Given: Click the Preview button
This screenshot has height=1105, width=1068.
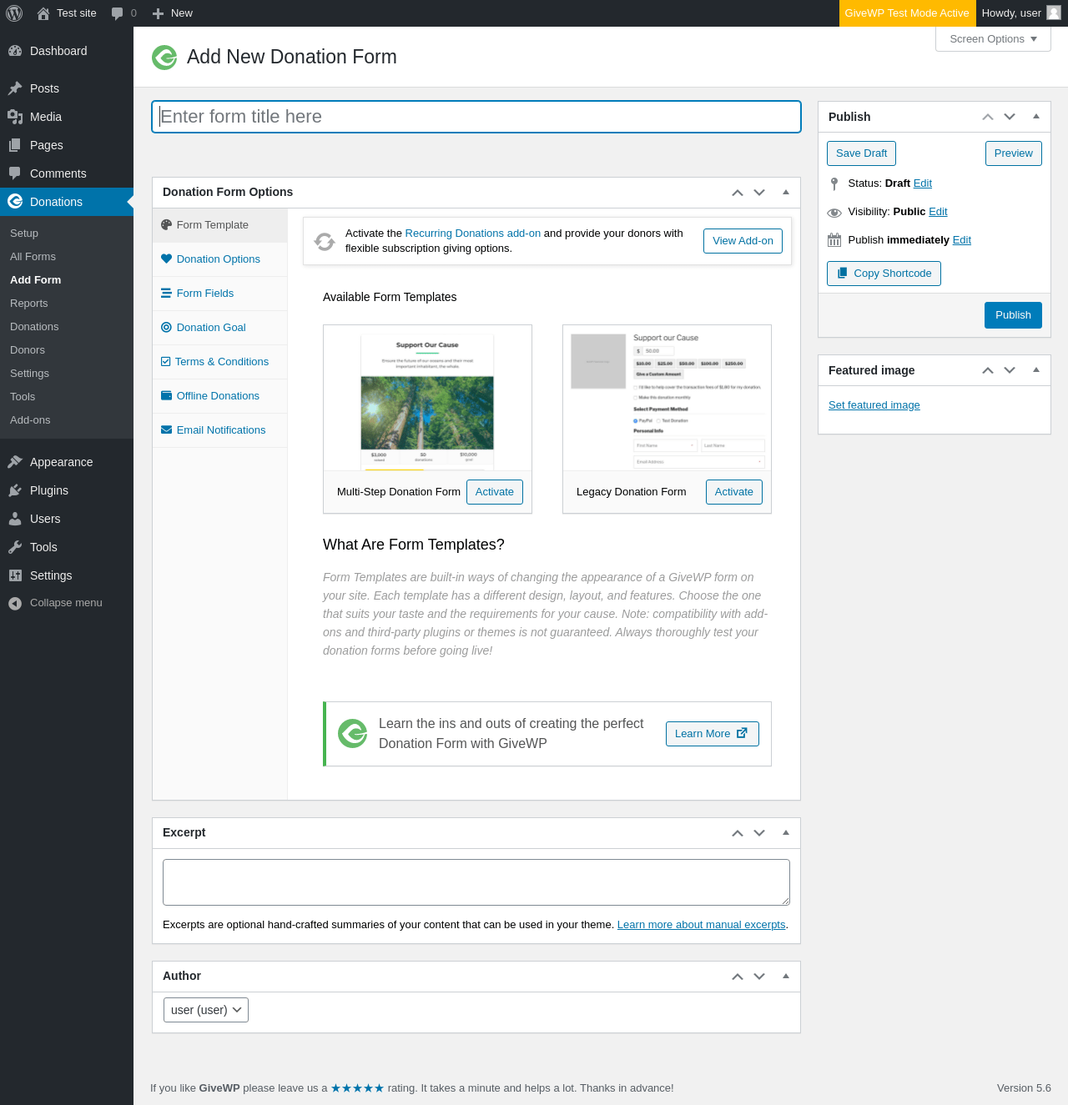Looking at the screenshot, I should pyautogui.click(x=1014, y=153).
